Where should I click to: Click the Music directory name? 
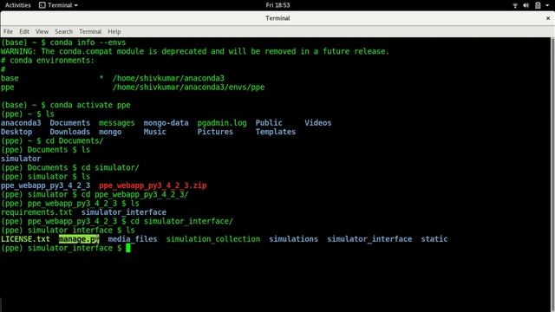coord(154,132)
